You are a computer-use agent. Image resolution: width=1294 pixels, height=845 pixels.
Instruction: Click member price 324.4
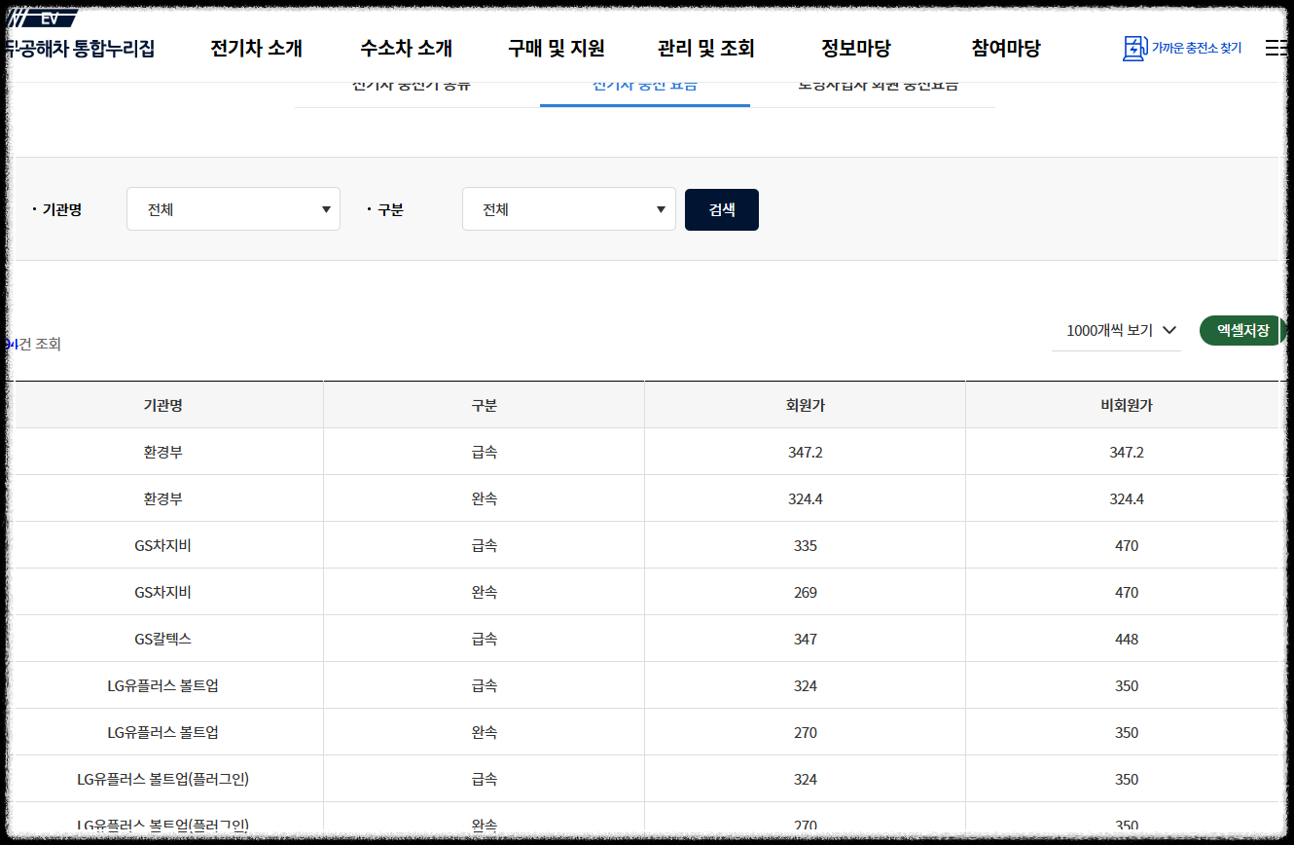tap(806, 499)
